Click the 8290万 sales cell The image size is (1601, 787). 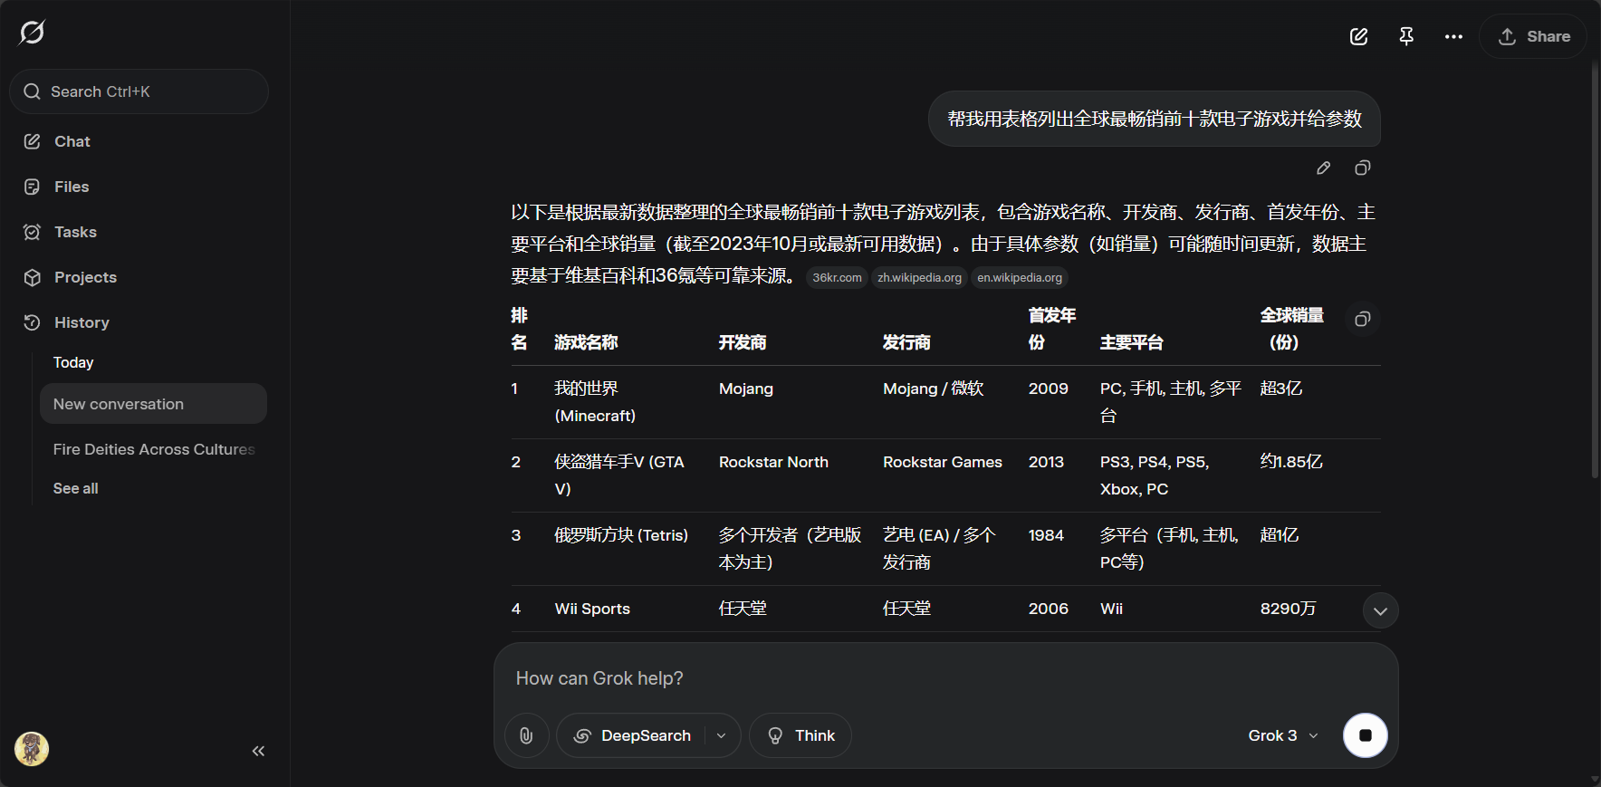(1288, 609)
